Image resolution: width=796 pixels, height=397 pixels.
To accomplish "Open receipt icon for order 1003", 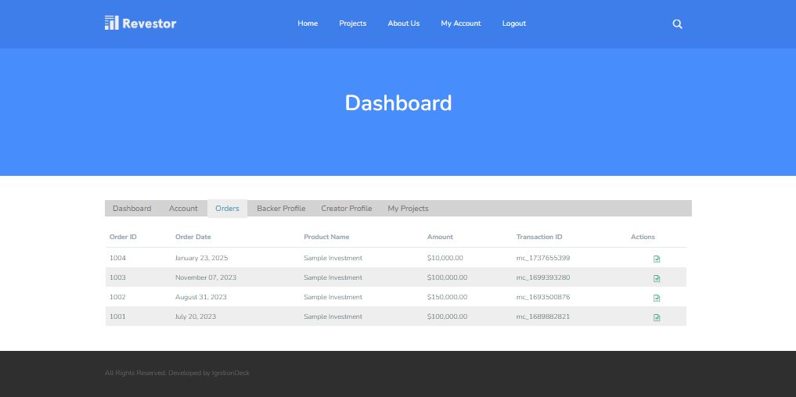I will click(x=657, y=278).
